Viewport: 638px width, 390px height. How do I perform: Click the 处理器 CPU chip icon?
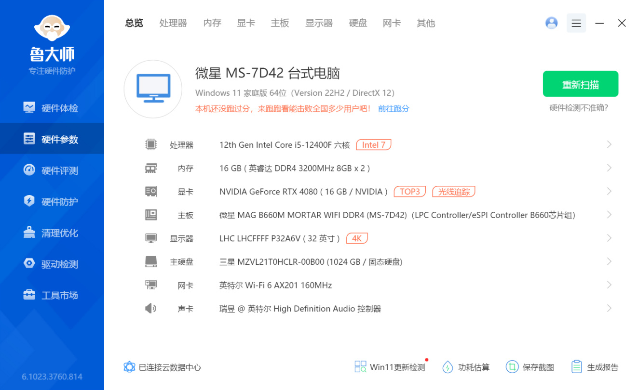(151, 144)
